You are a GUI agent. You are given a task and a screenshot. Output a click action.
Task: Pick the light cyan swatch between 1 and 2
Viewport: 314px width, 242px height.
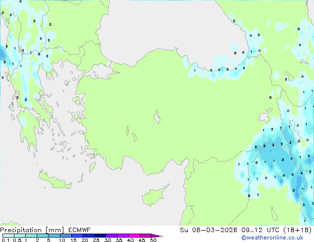click(x=31, y=236)
